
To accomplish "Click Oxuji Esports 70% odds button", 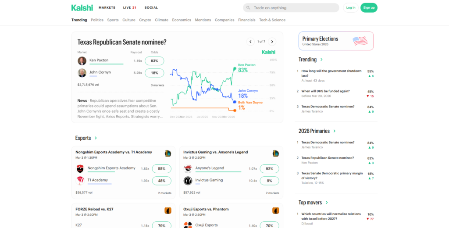I will tap(270, 225).
